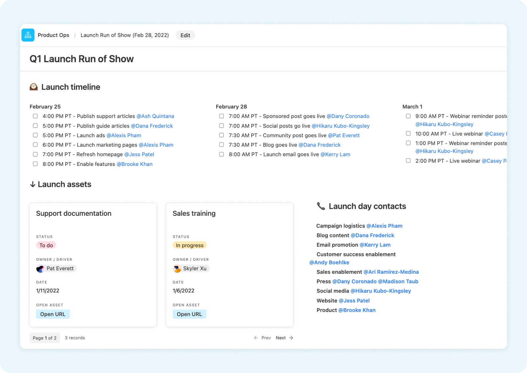Check the 1:00 PM Webinar reminder task
This screenshot has width=527, height=373.
click(x=408, y=143)
